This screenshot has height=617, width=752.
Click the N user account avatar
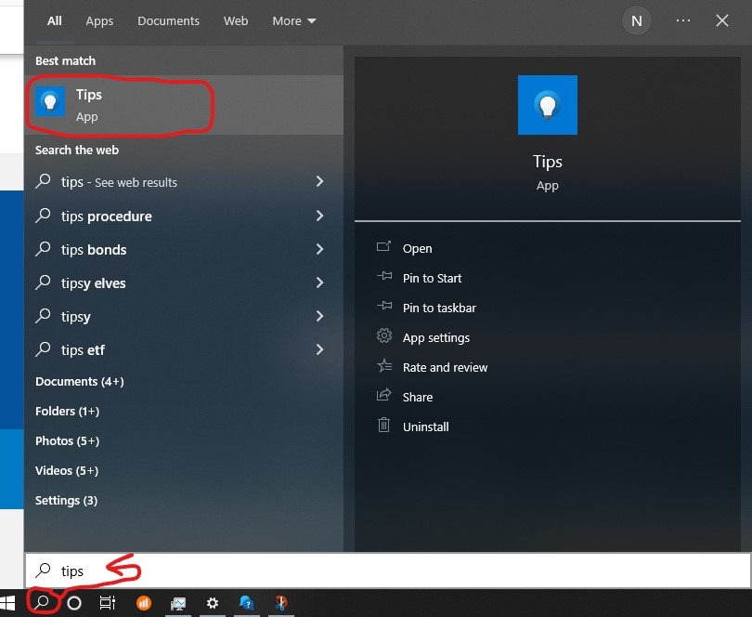(637, 20)
